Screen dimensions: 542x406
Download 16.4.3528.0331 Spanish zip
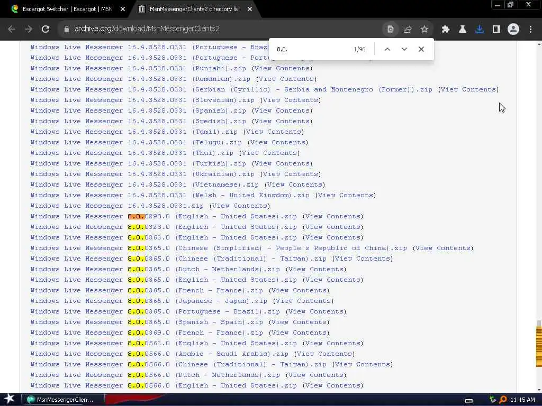138,111
